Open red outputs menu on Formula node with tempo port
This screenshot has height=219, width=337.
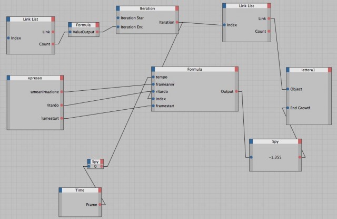click(x=236, y=69)
